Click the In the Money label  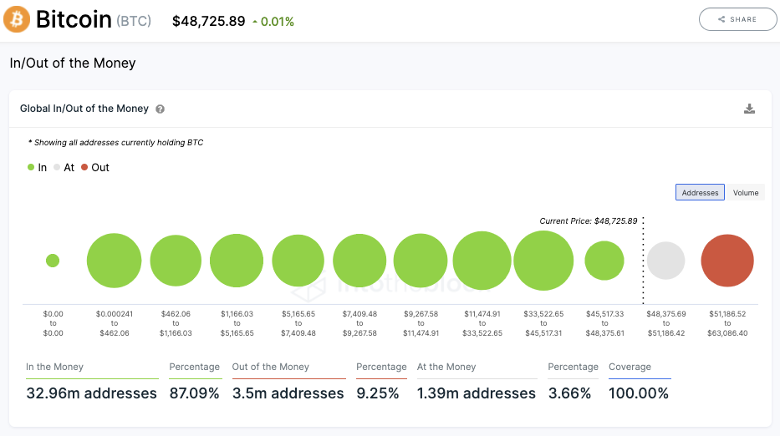pos(54,367)
